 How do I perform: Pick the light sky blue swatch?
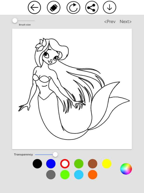tap(79, 175)
